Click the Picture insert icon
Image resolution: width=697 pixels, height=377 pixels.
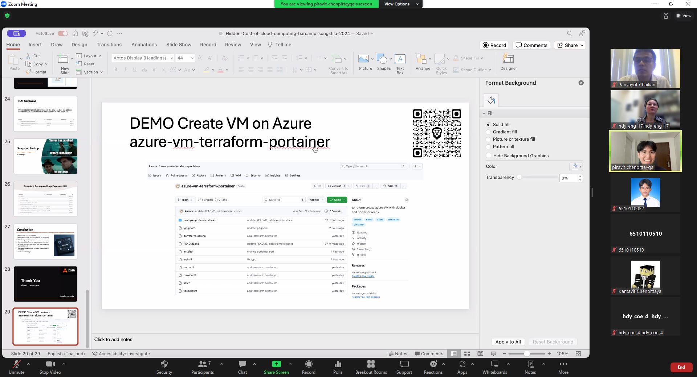click(363, 59)
